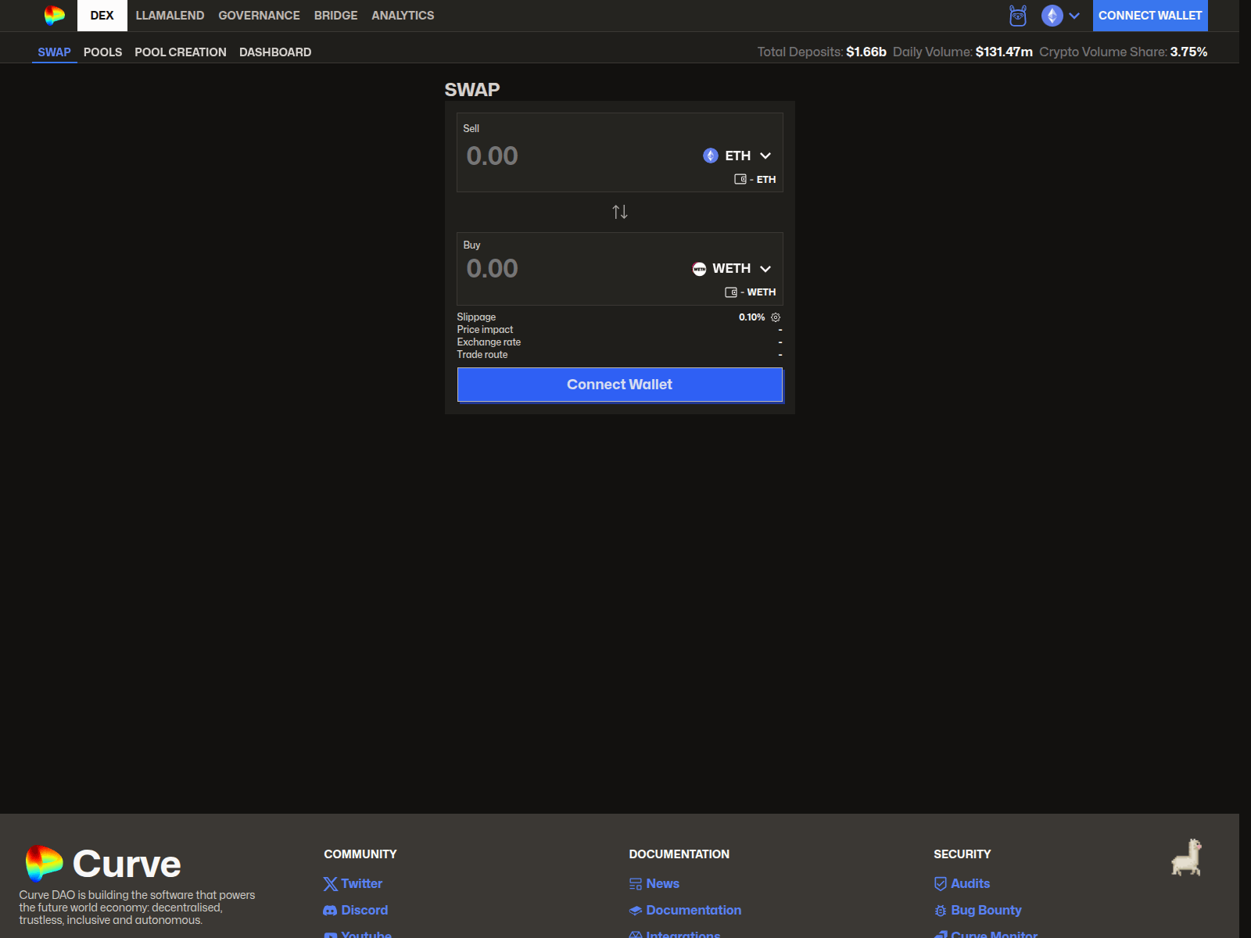Click the ETH token icon in Sell box

point(711,156)
